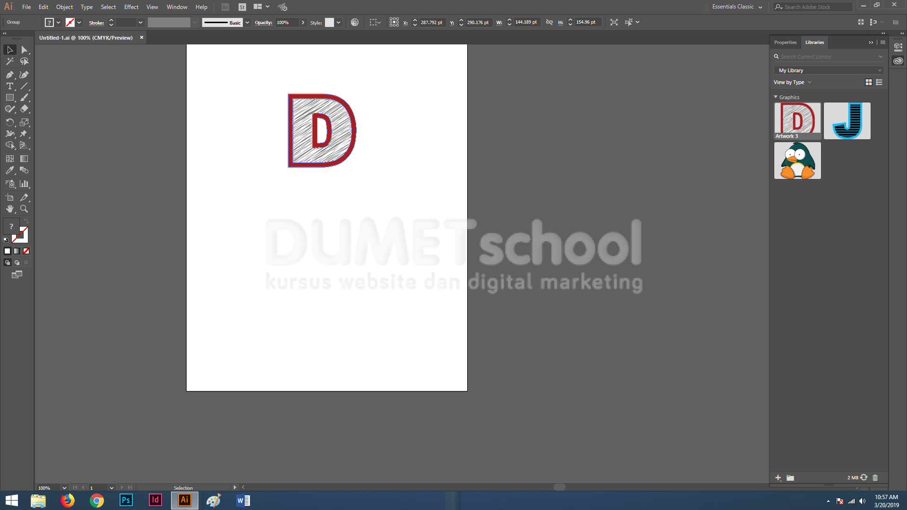Collapse the Libraries panel to icons

[871, 42]
